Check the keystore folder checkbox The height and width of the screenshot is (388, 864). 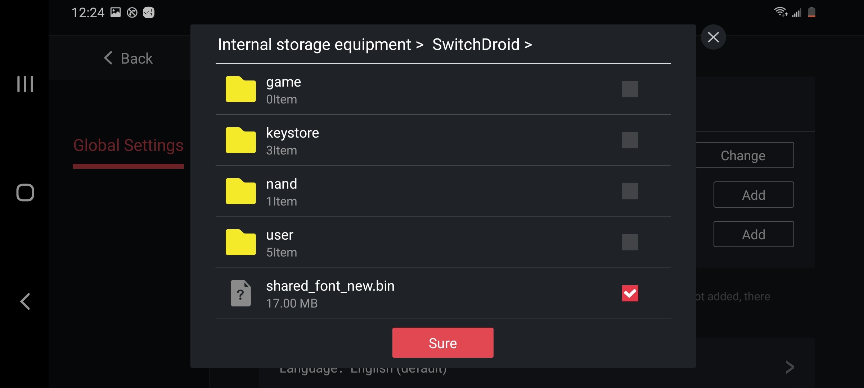pos(630,140)
